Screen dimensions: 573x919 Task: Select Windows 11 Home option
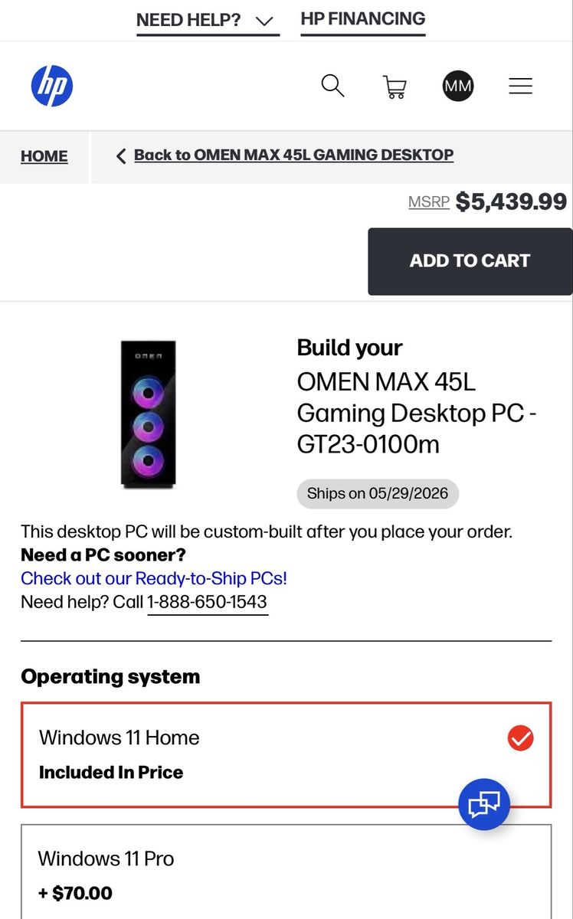[x=286, y=755]
